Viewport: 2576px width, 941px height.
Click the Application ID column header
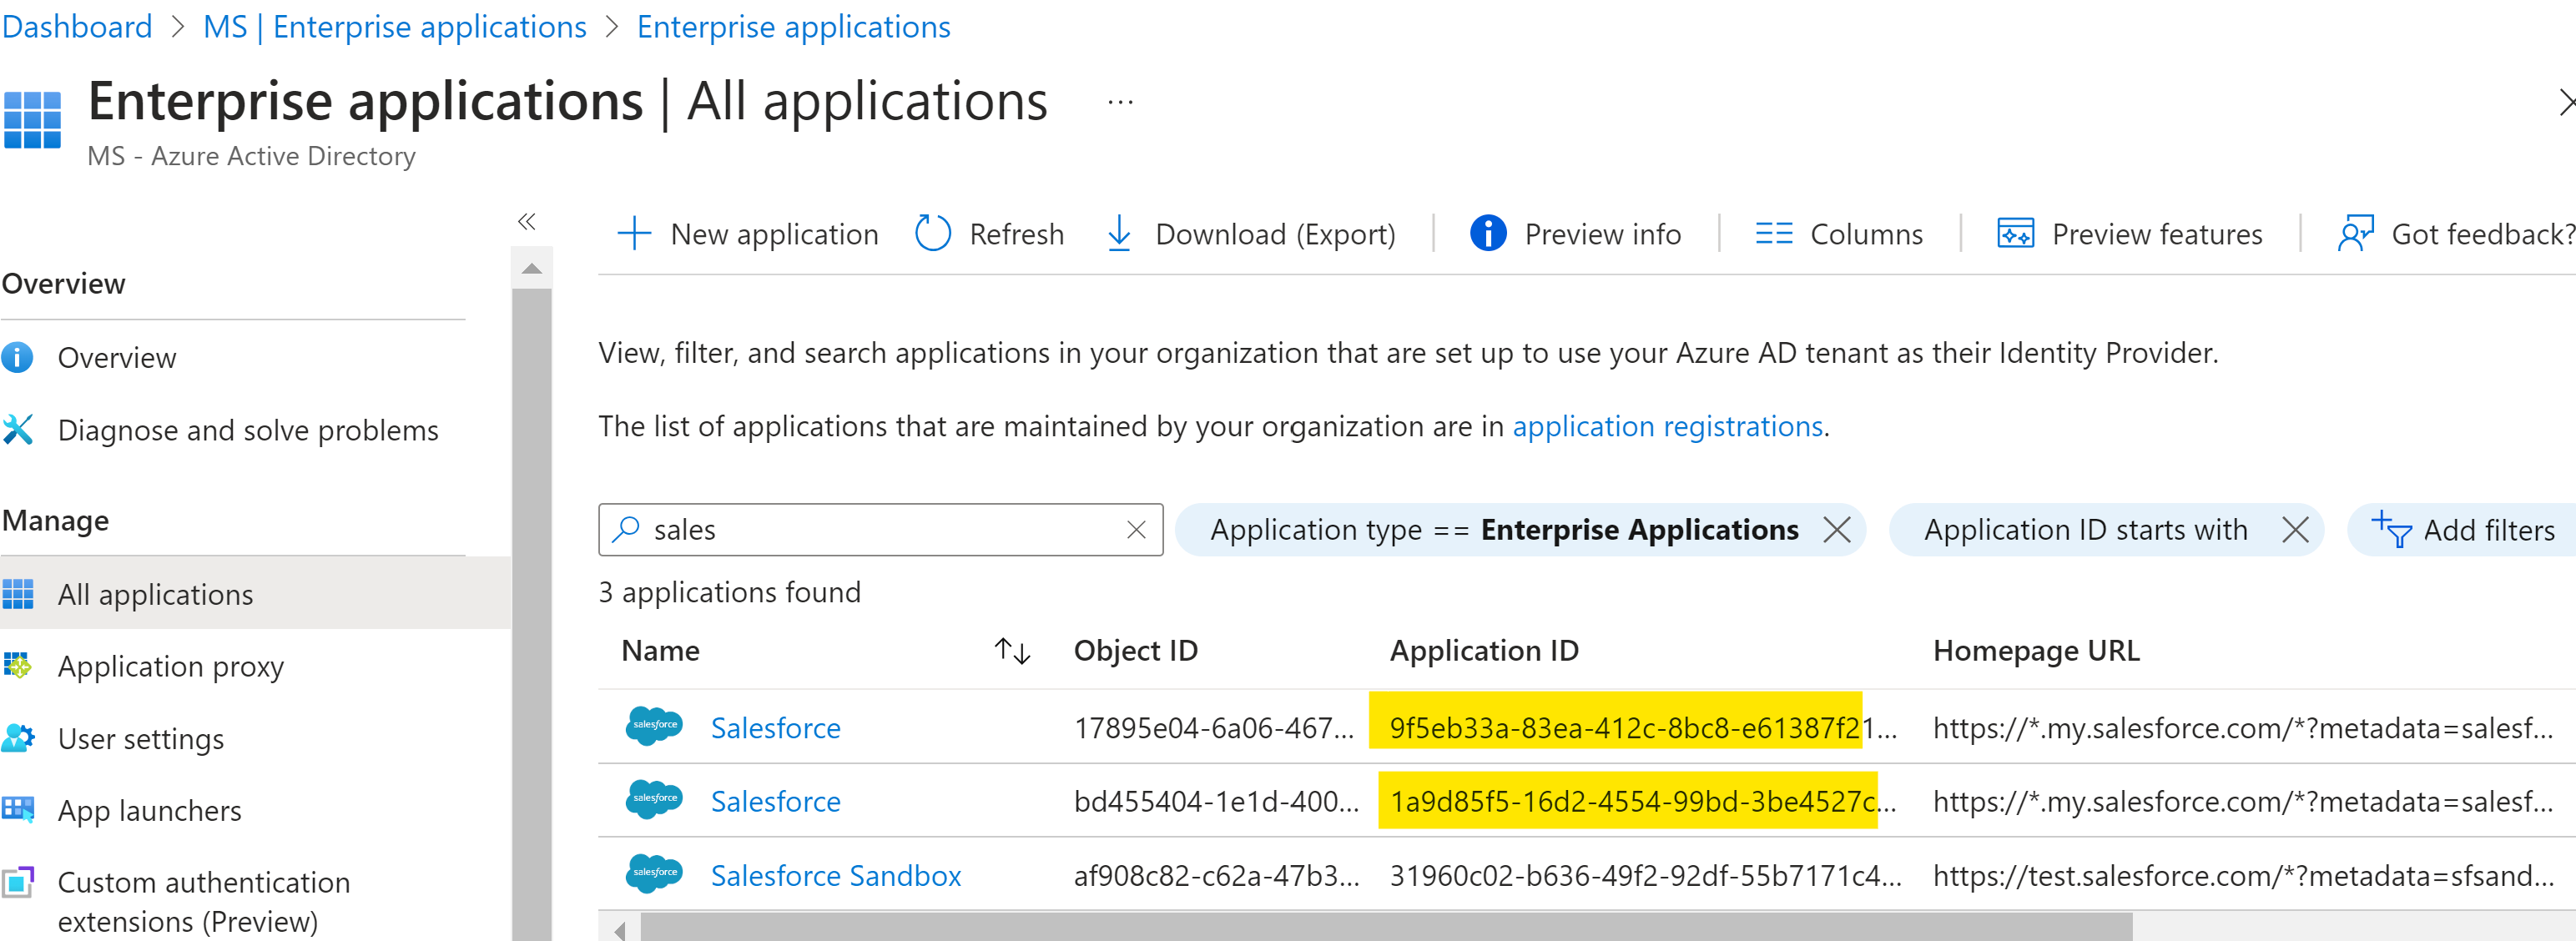click(1484, 651)
